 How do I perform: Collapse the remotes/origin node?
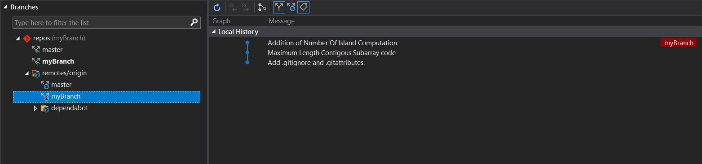tap(26, 73)
